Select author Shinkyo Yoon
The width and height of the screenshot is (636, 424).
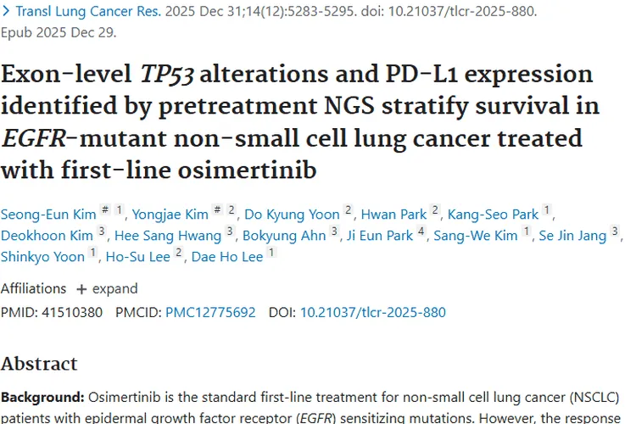[x=42, y=256]
